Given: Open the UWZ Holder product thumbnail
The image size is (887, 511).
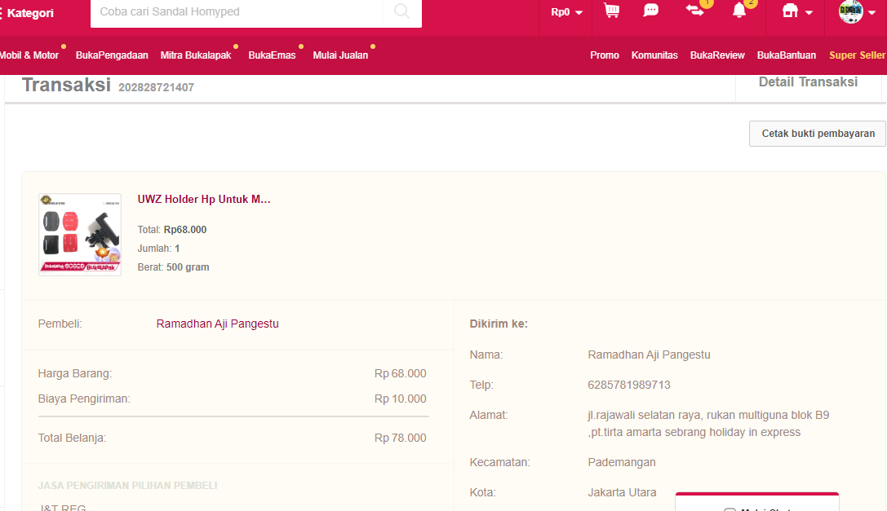Looking at the screenshot, I should pyautogui.click(x=80, y=235).
